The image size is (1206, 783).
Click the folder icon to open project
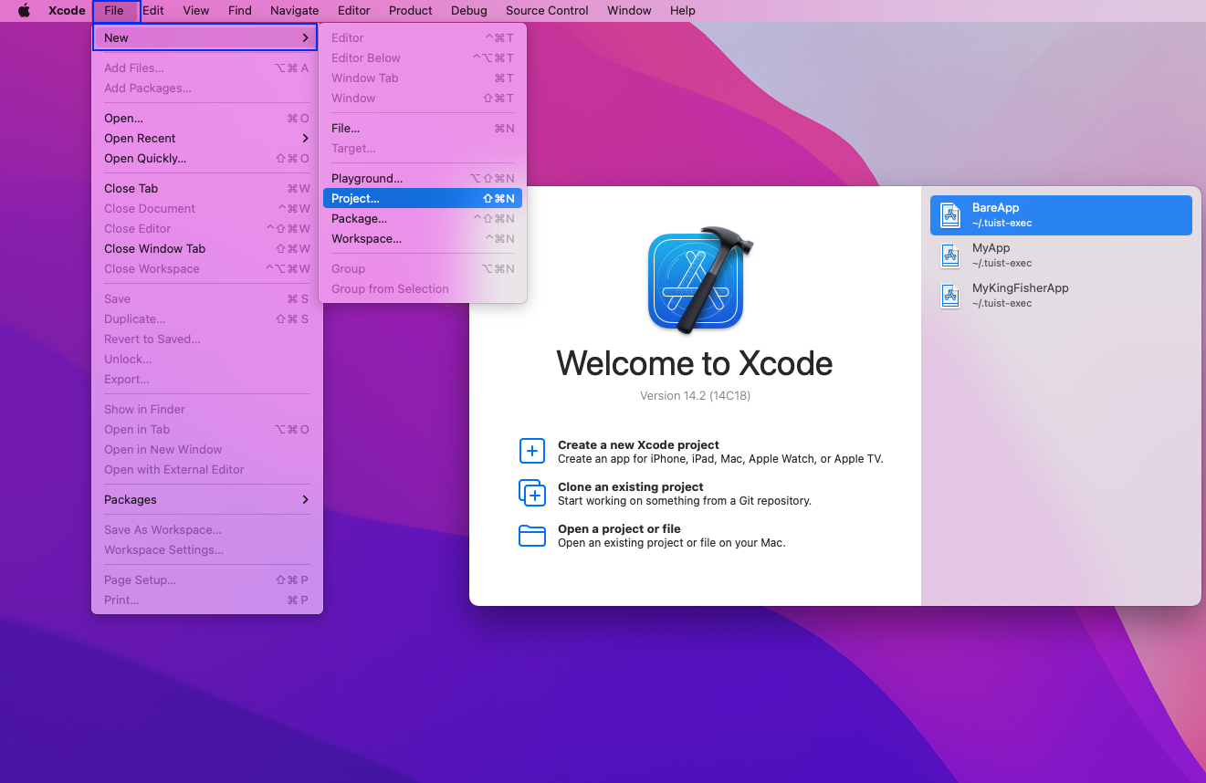pos(532,535)
